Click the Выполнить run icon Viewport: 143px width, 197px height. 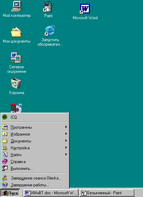click(x=5, y=169)
